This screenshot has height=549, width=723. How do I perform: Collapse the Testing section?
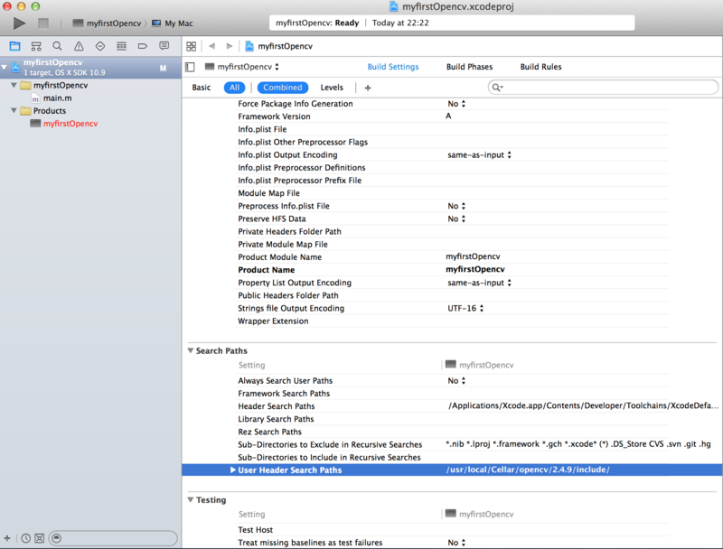(191, 499)
